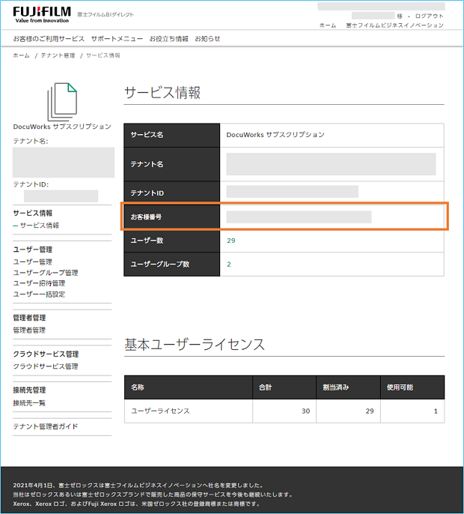Open お知らせ menu
Image resolution: width=464 pixels, height=514 pixels.
click(207, 39)
